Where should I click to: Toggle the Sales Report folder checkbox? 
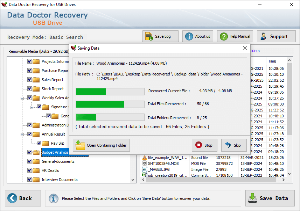(x=29, y=79)
